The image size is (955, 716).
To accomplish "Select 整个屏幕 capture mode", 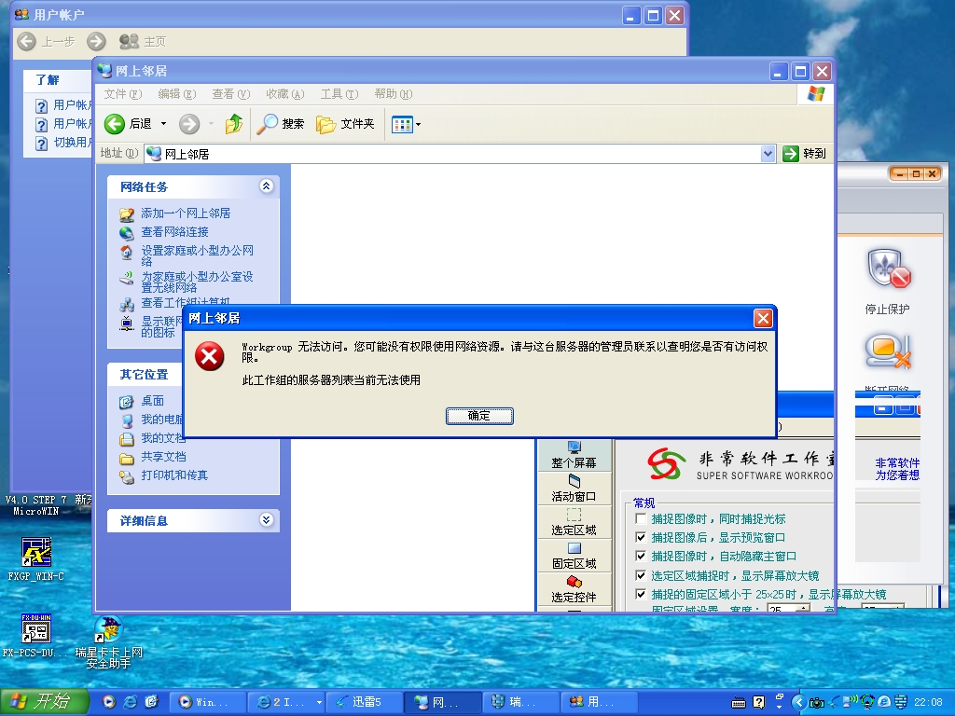I will 574,455.
